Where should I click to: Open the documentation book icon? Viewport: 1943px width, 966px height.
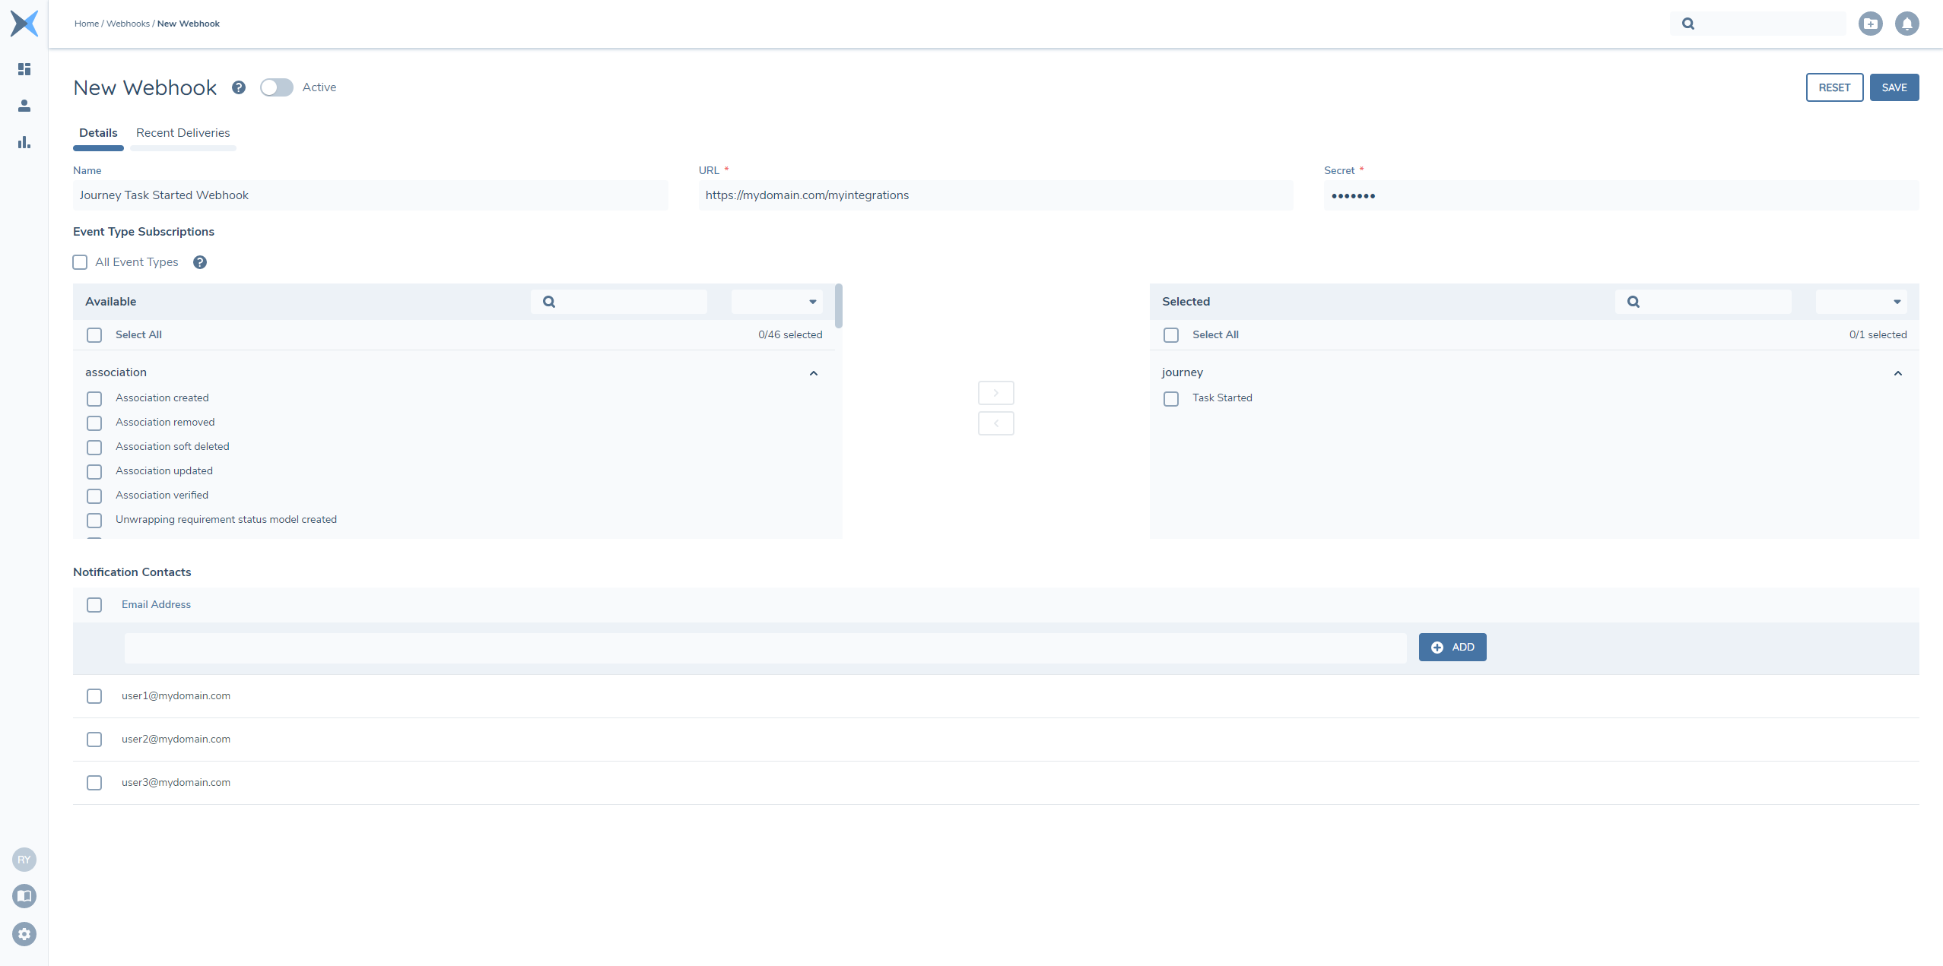pos(24,896)
